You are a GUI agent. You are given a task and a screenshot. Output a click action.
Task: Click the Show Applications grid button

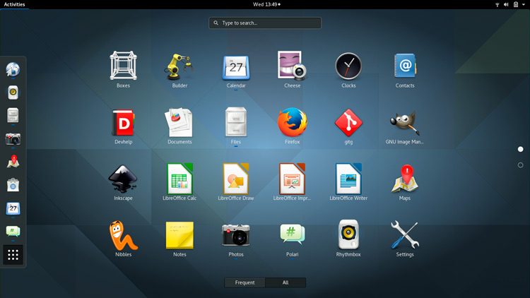pos(13,255)
